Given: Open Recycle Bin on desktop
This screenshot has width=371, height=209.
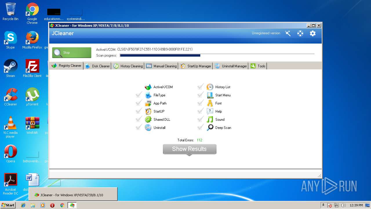Looking at the screenshot, I should click(10, 12).
